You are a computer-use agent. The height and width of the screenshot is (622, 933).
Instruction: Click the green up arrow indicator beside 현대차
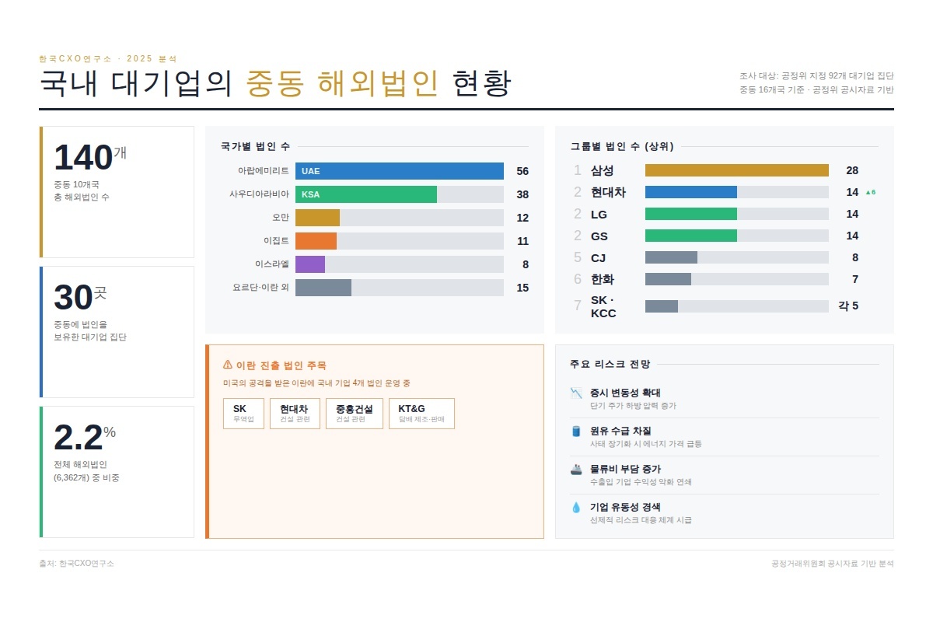click(x=870, y=192)
